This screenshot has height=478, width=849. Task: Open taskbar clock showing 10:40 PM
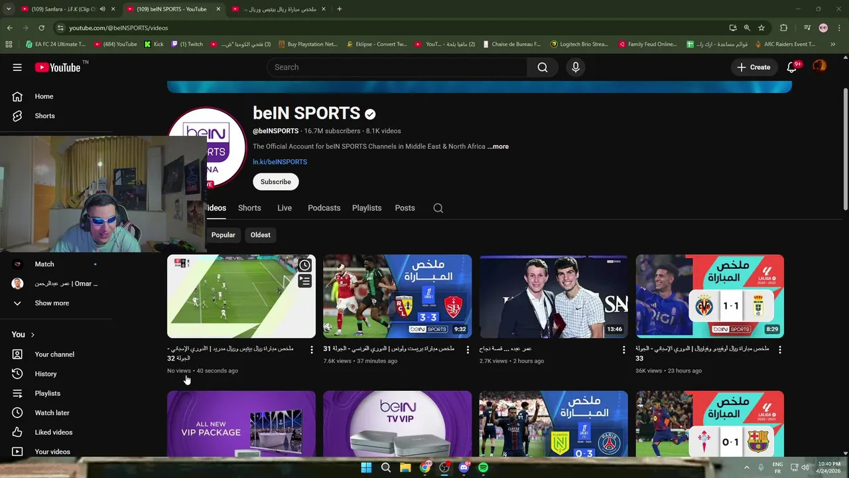(829, 467)
